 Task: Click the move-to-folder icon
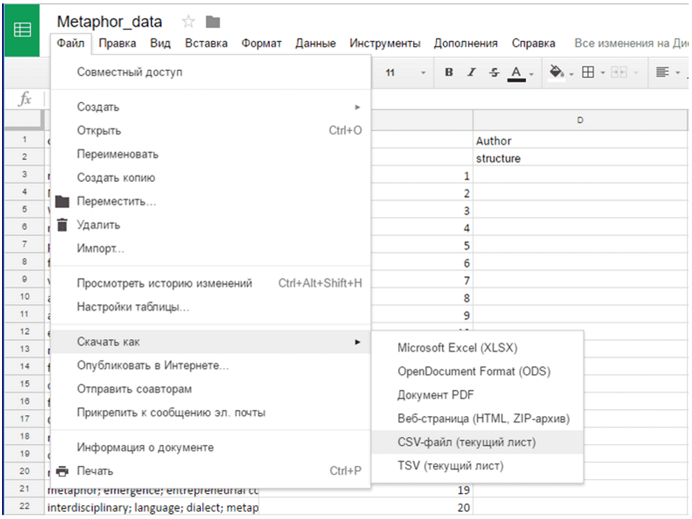click(212, 21)
